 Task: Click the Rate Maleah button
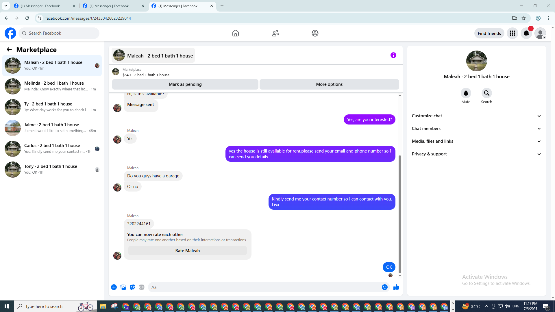187,251
